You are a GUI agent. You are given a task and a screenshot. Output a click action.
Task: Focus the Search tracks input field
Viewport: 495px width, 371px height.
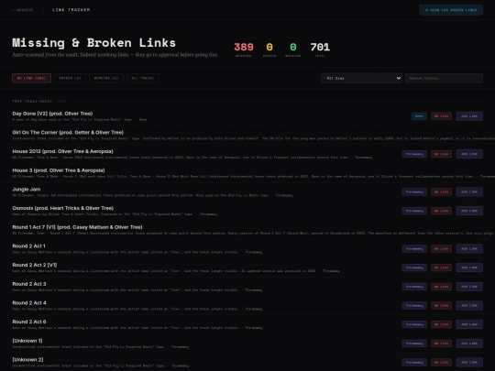point(444,78)
